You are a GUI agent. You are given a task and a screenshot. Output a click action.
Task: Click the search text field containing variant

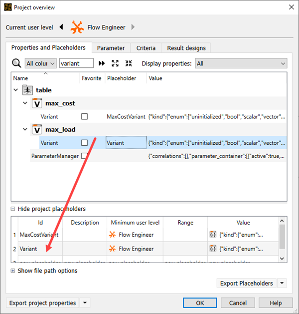click(x=76, y=63)
